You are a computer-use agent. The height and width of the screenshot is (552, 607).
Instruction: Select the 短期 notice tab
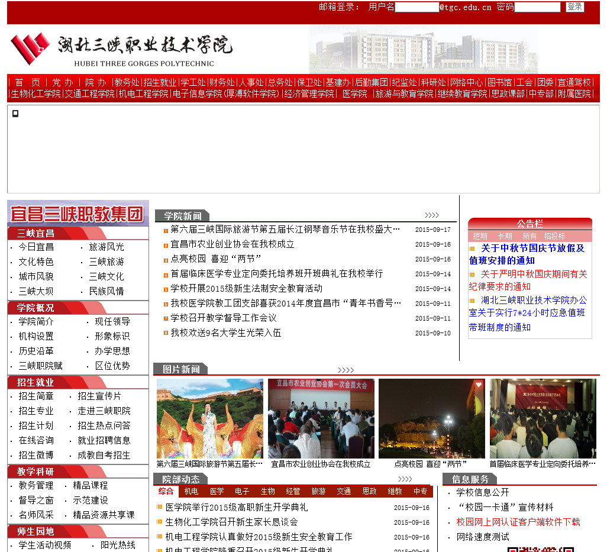480,236
